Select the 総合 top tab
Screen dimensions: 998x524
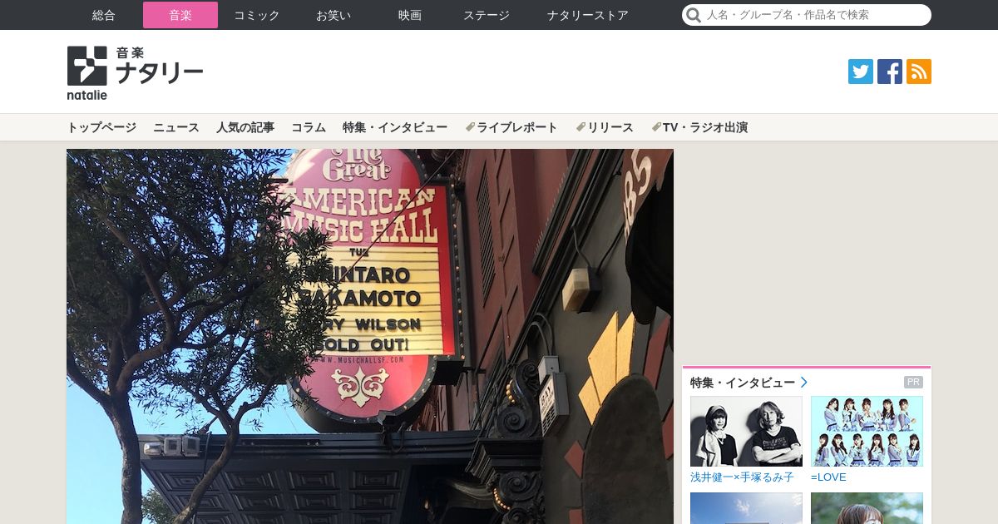pos(104,15)
